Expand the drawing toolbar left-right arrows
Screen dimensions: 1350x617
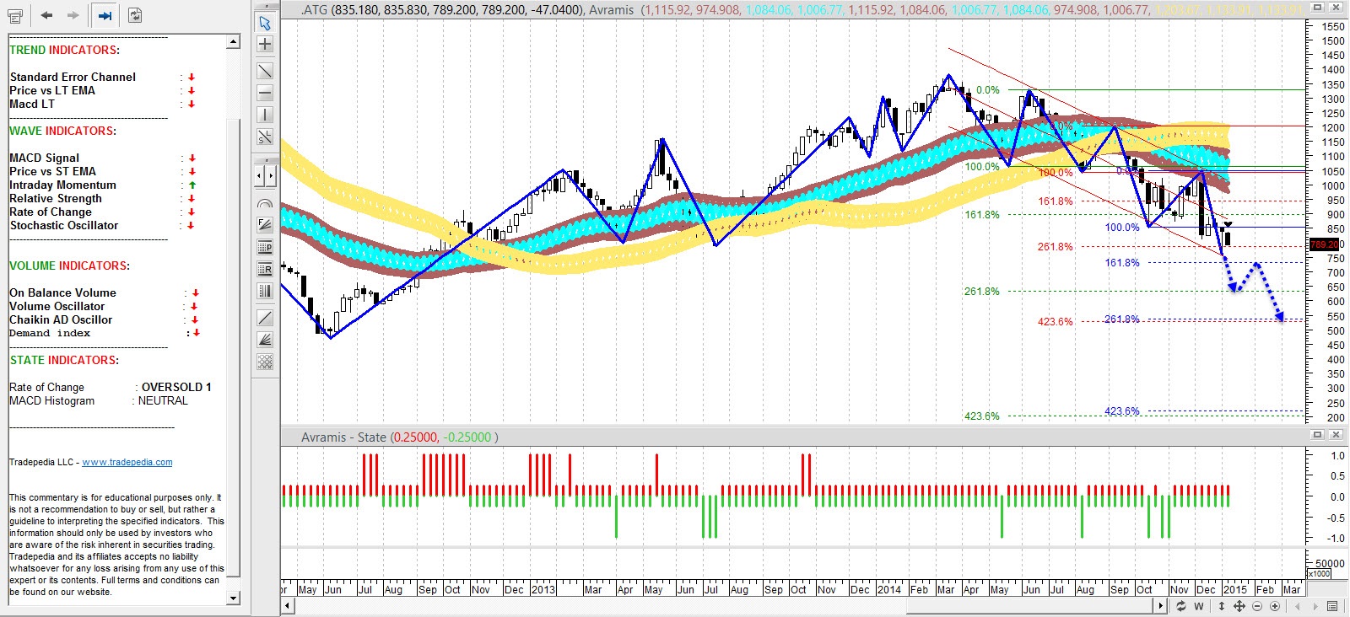click(x=265, y=176)
